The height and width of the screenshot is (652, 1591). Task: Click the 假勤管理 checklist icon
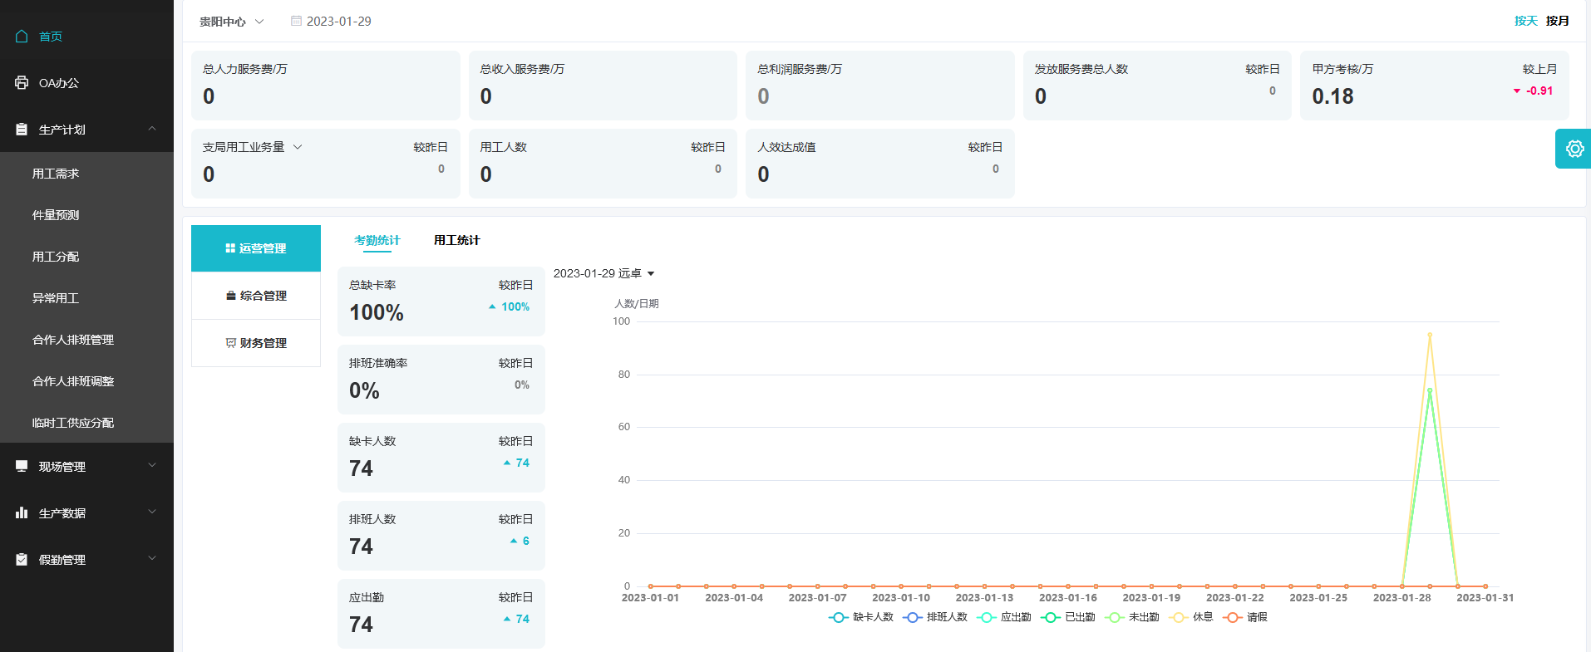22,559
